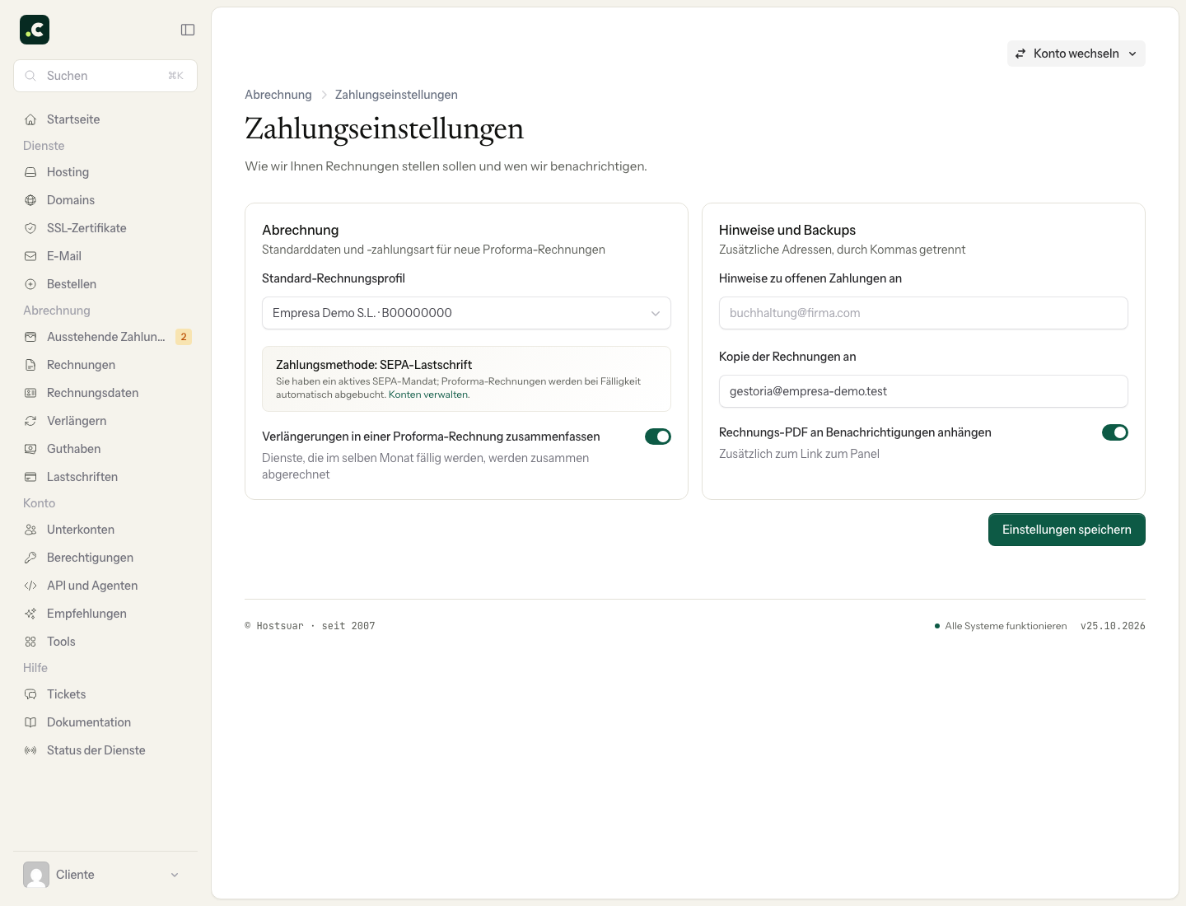Image resolution: width=1186 pixels, height=906 pixels.
Task: Click the Domains globe icon
Action: pyautogui.click(x=30, y=200)
